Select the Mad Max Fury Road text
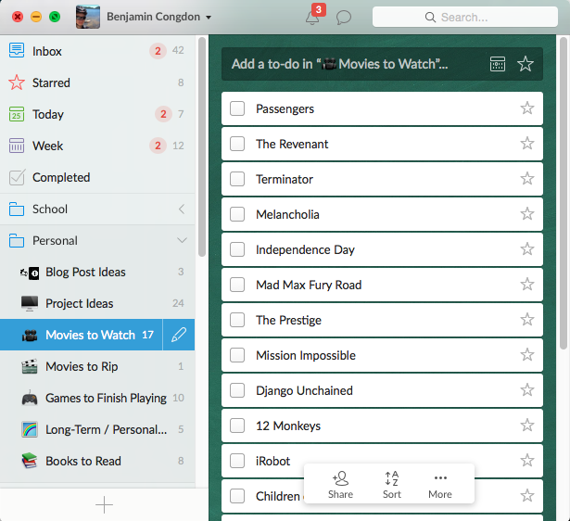The width and height of the screenshot is (570, 521). point(309,285)
